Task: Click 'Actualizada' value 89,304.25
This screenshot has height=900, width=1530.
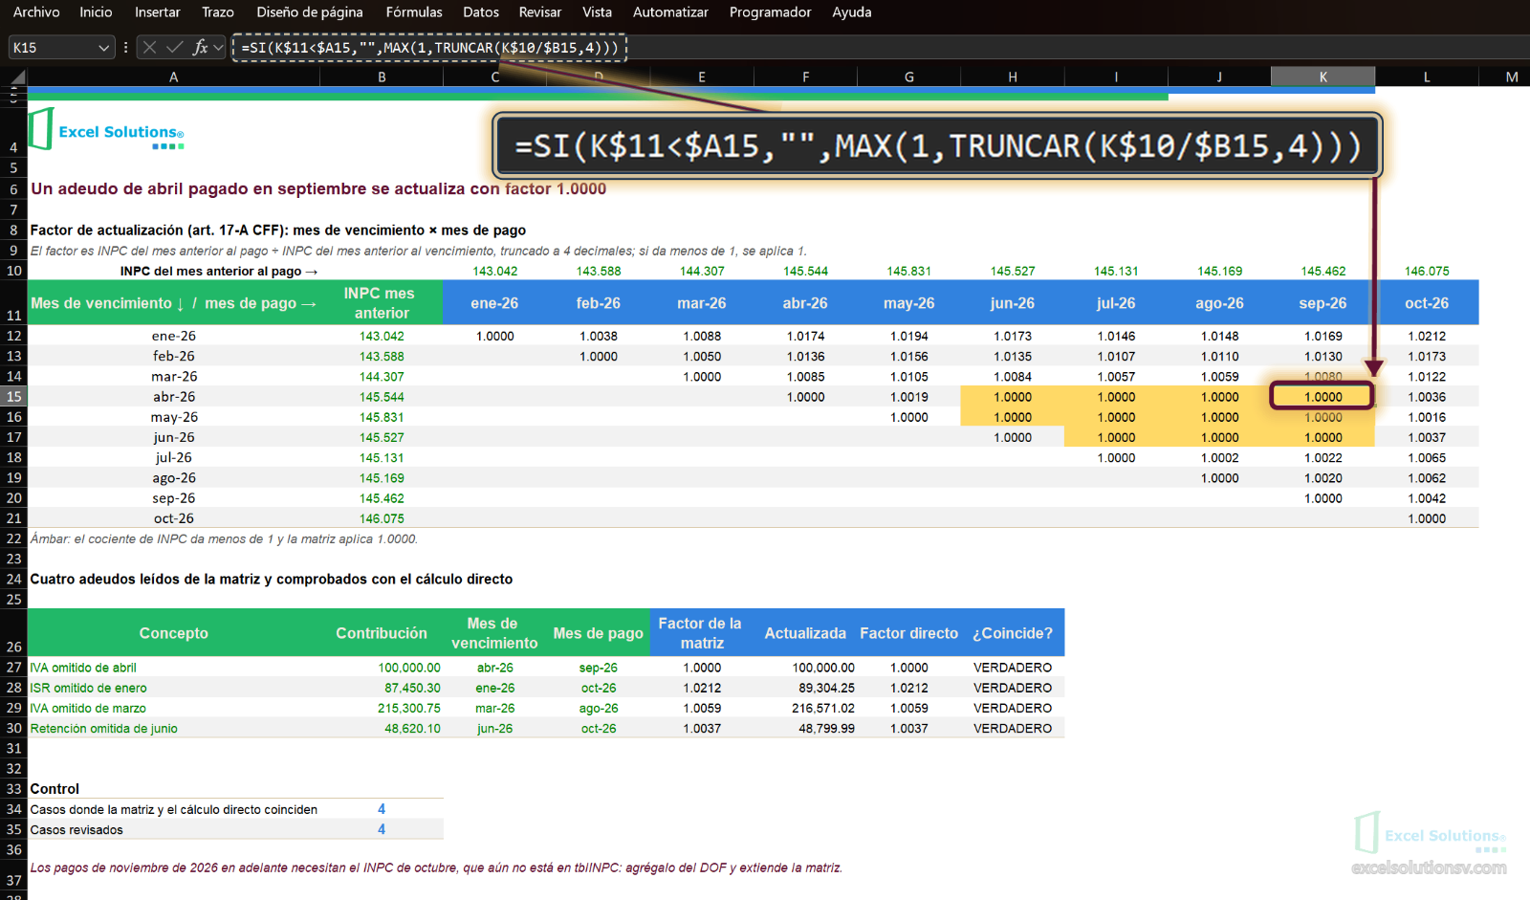Action: [805, 688]
